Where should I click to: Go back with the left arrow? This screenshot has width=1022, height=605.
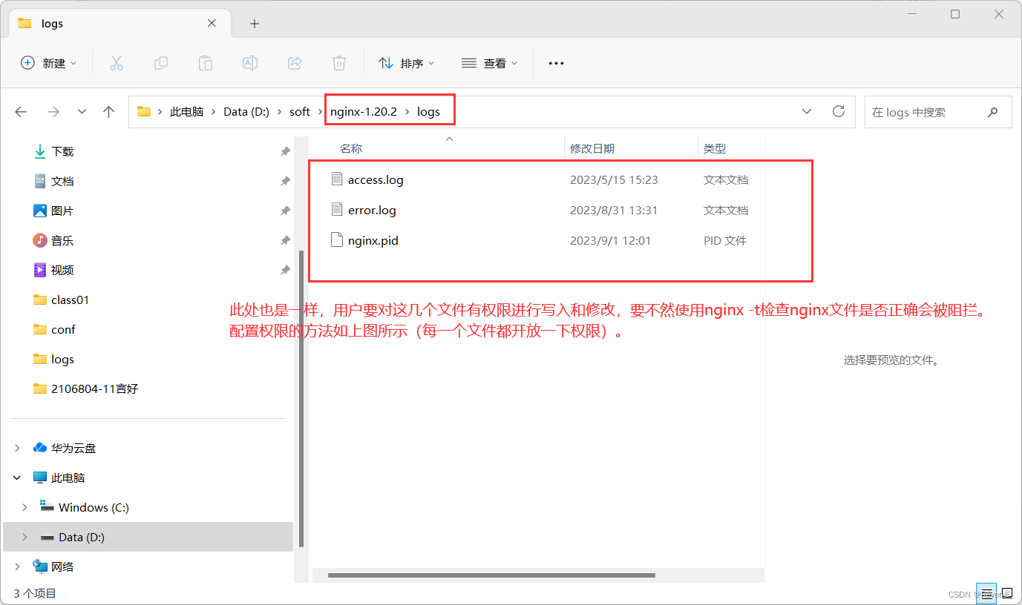(x=21, y=112)
